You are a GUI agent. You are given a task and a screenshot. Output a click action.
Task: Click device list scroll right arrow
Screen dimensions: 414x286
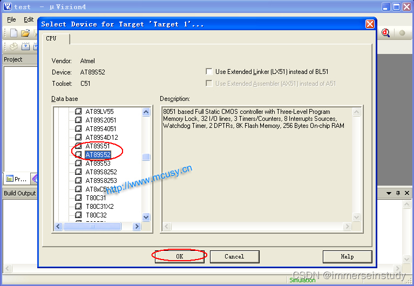pyautogui.click(x=137, y=226)
